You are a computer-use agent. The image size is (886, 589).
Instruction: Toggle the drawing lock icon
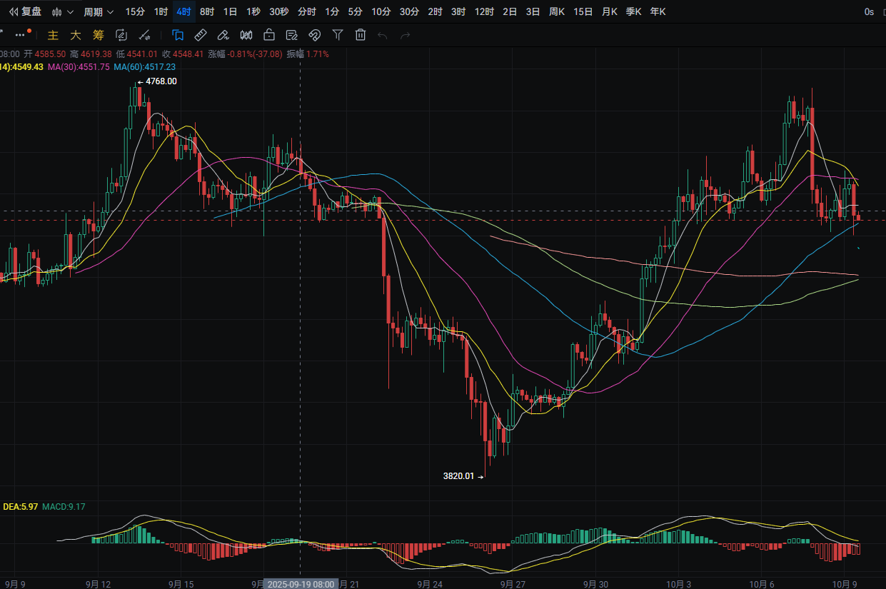(269, 35)
